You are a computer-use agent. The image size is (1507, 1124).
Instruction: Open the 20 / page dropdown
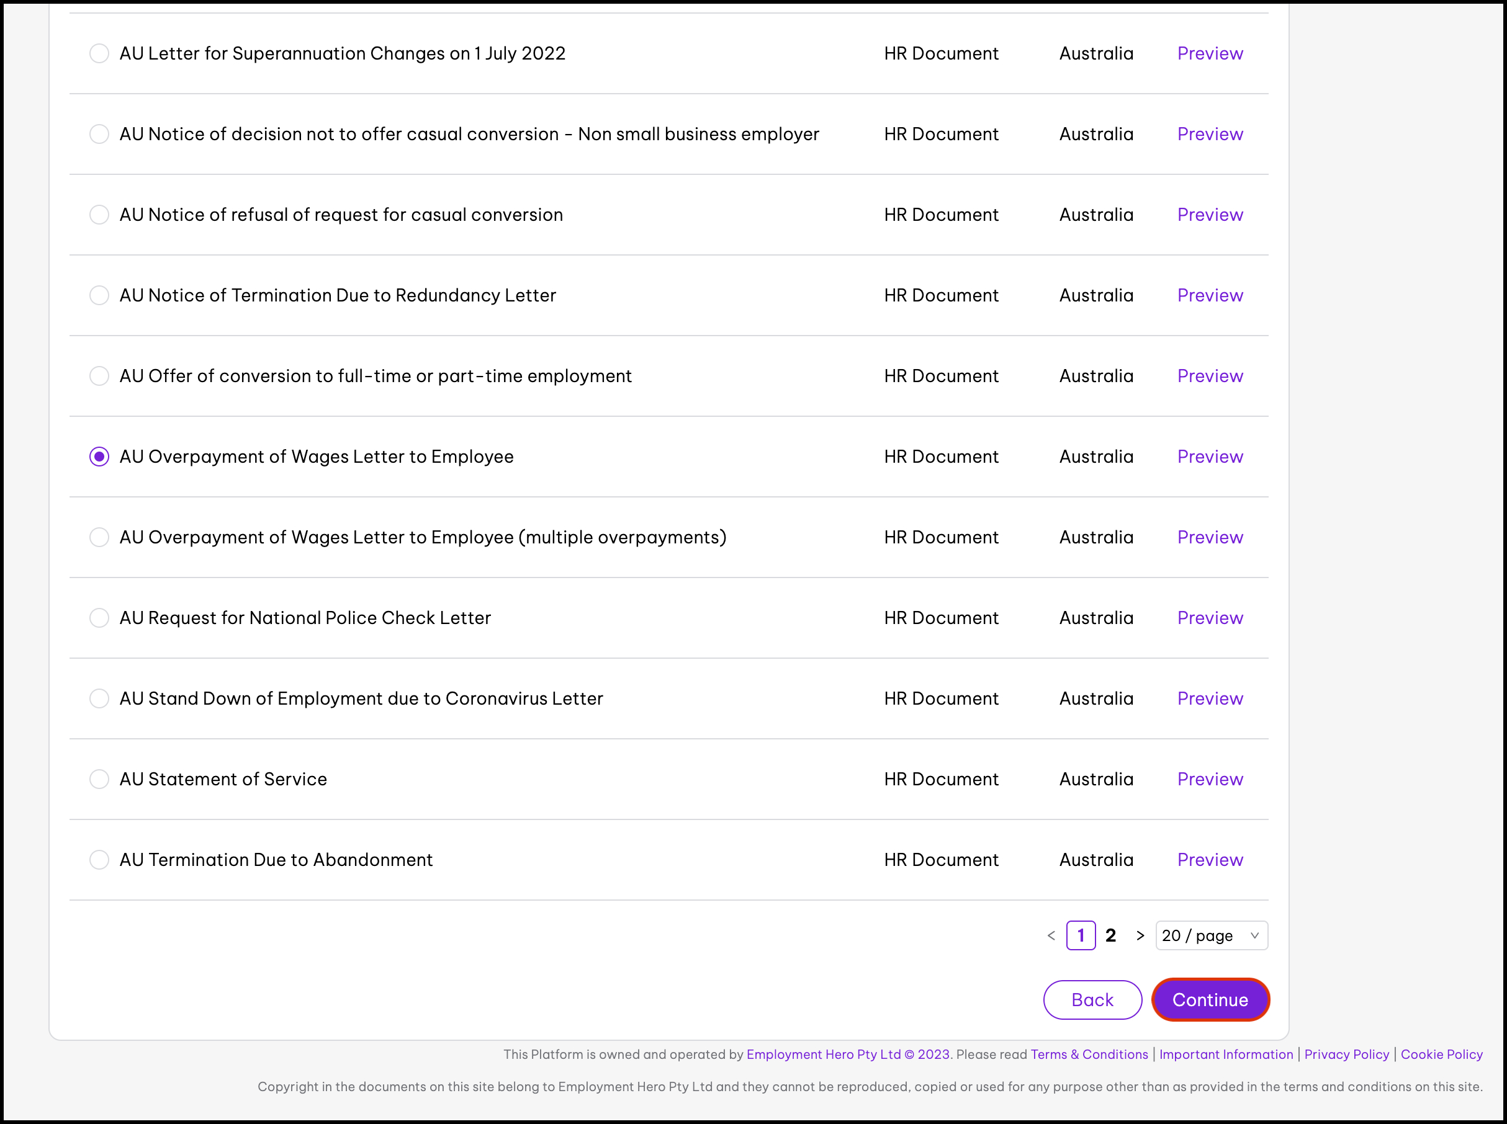tap(1211, 935)
